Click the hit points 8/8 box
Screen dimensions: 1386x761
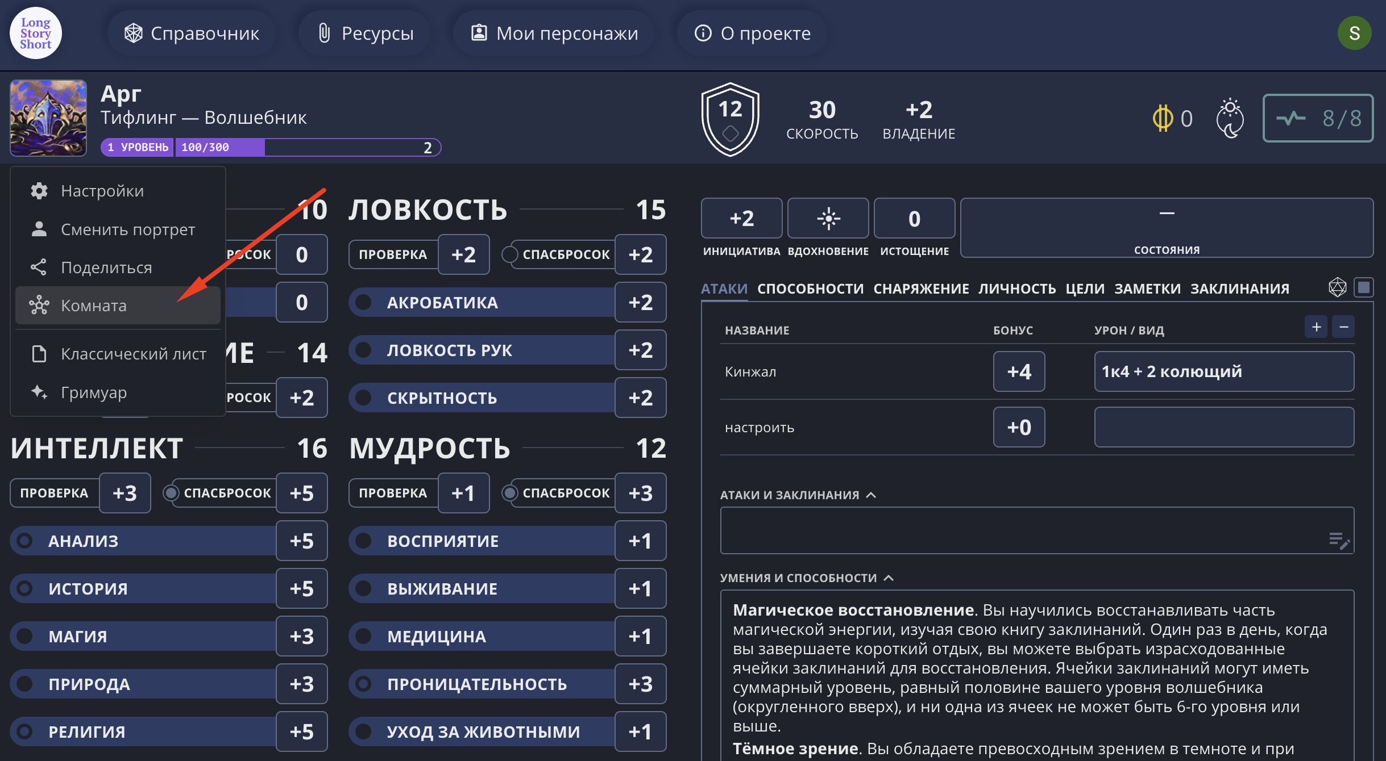pyautogui.click(x=1318, y=118)
